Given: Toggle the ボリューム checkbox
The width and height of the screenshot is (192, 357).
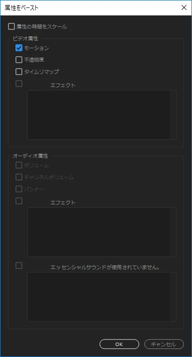Looking at the screenshot, I should [x=19, y=165].
